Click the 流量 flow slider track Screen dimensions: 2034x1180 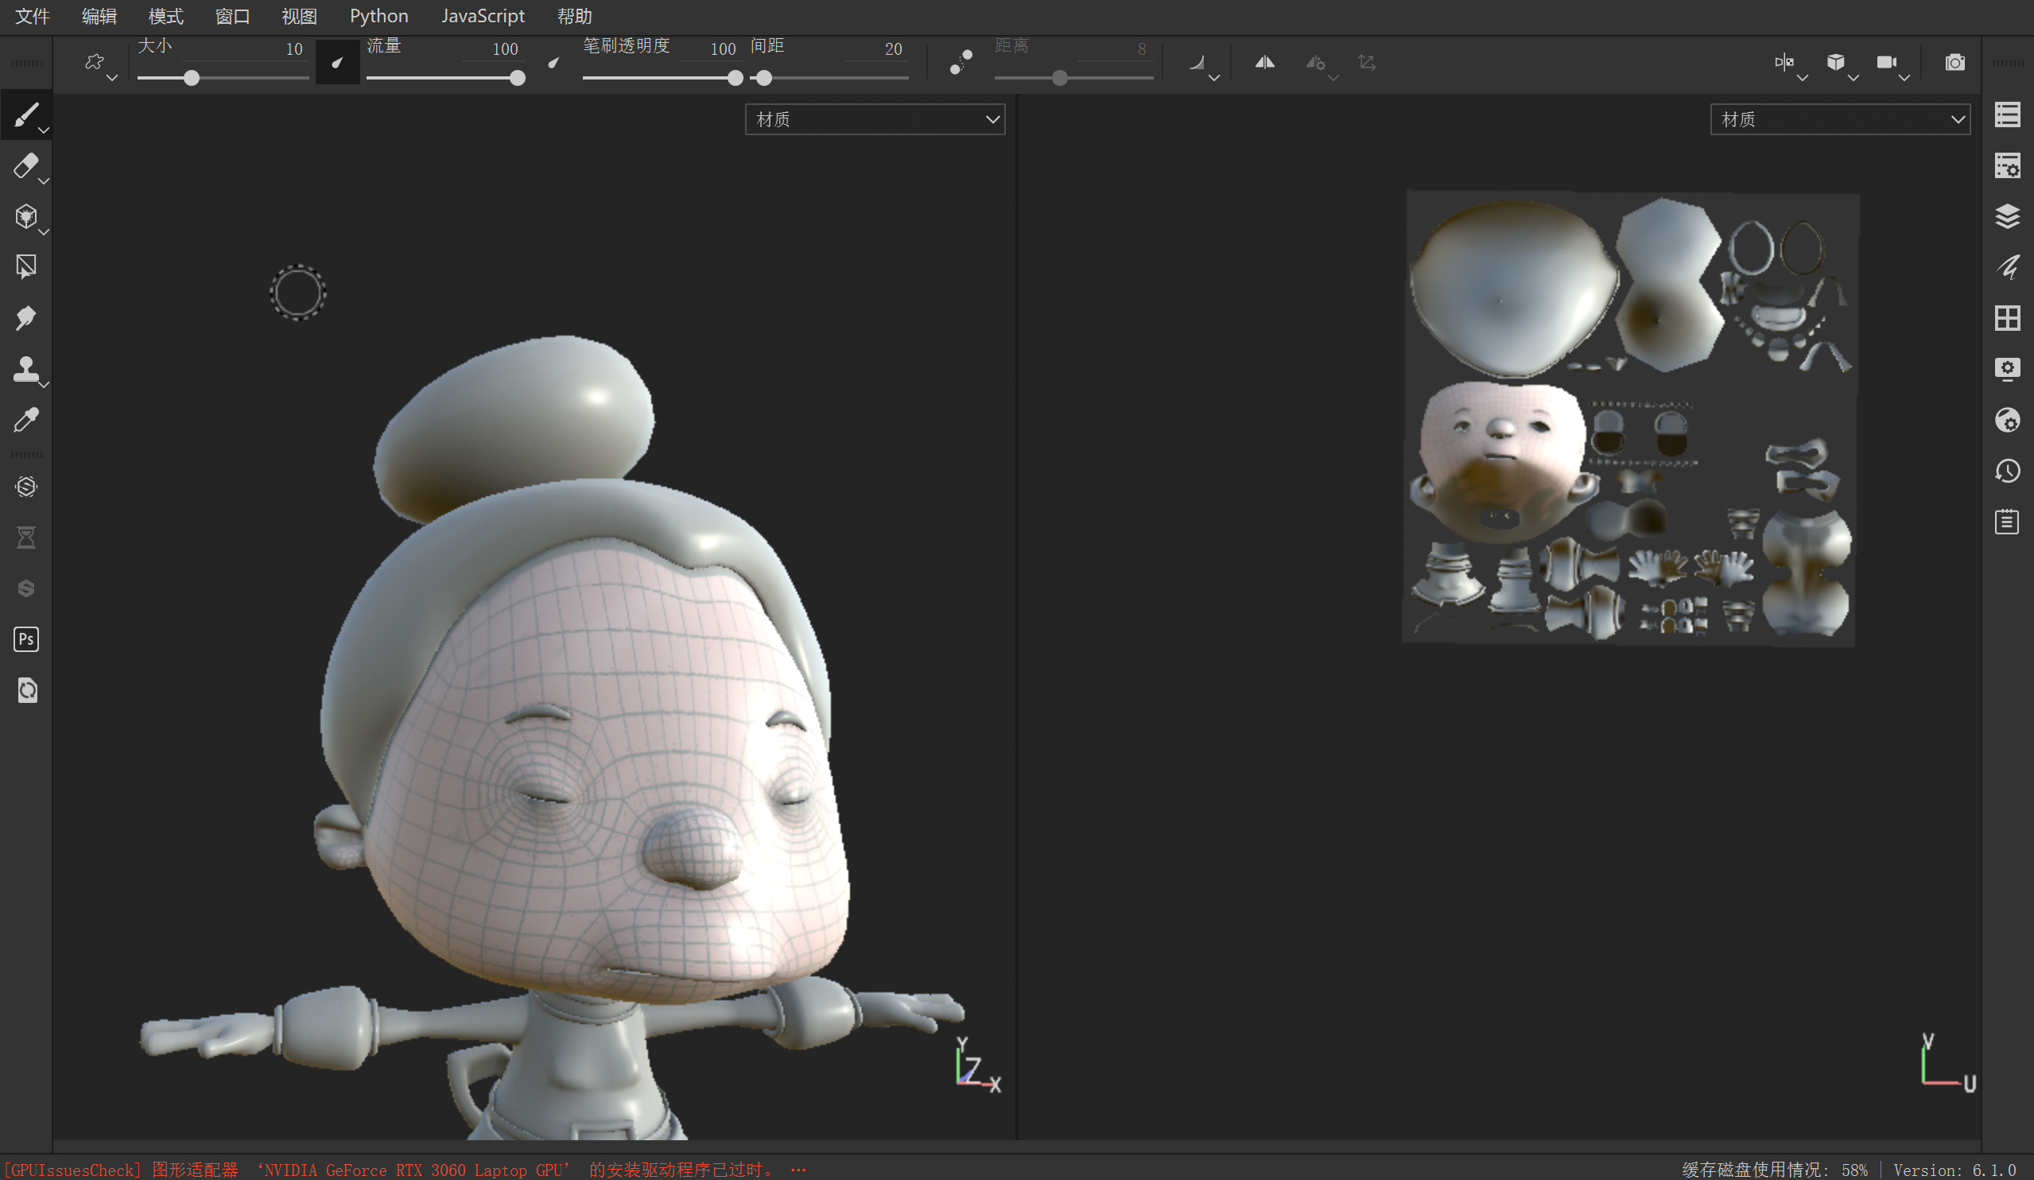click(x=444, y=77)
